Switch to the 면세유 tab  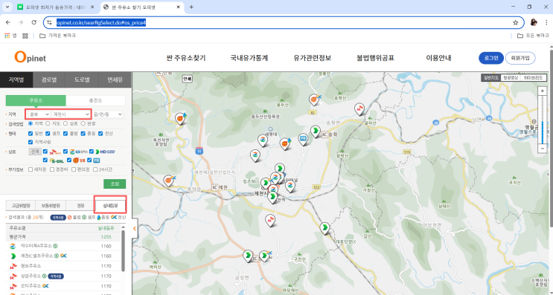point(115,80)
